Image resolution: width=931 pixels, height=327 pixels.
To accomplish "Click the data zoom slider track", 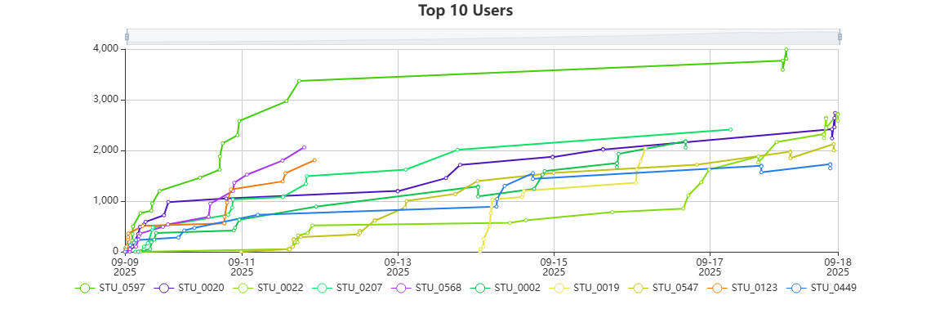I will 482,37.
